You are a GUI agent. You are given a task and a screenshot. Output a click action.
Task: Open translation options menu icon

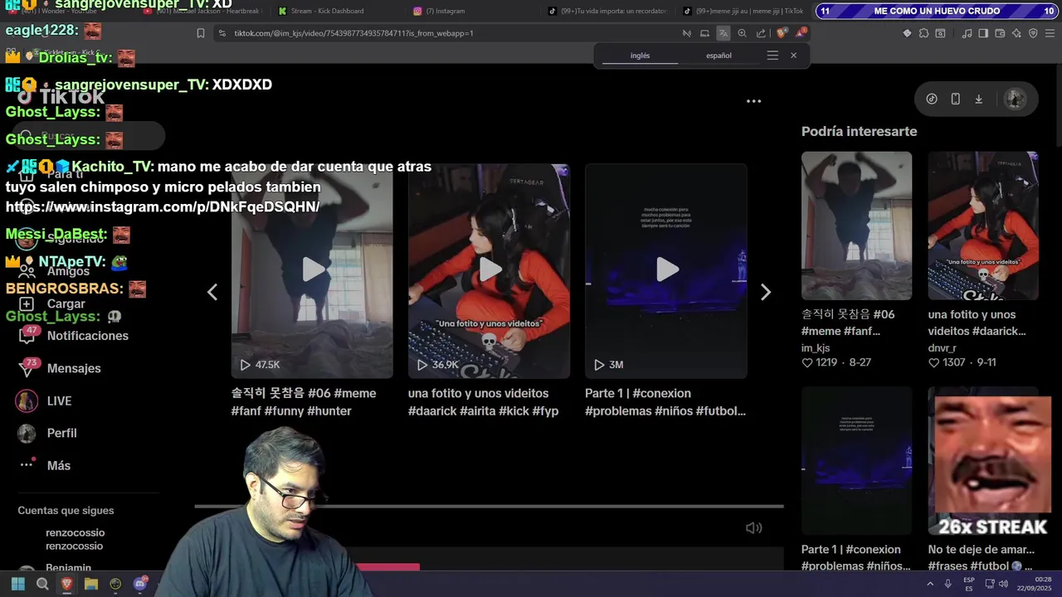point(772,56)
